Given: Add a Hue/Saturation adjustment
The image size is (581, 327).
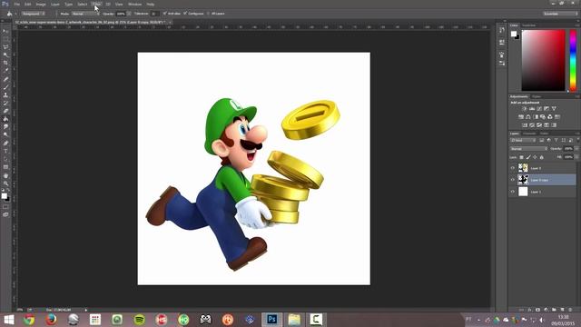Looking at the screenshot, I should 521,117.
